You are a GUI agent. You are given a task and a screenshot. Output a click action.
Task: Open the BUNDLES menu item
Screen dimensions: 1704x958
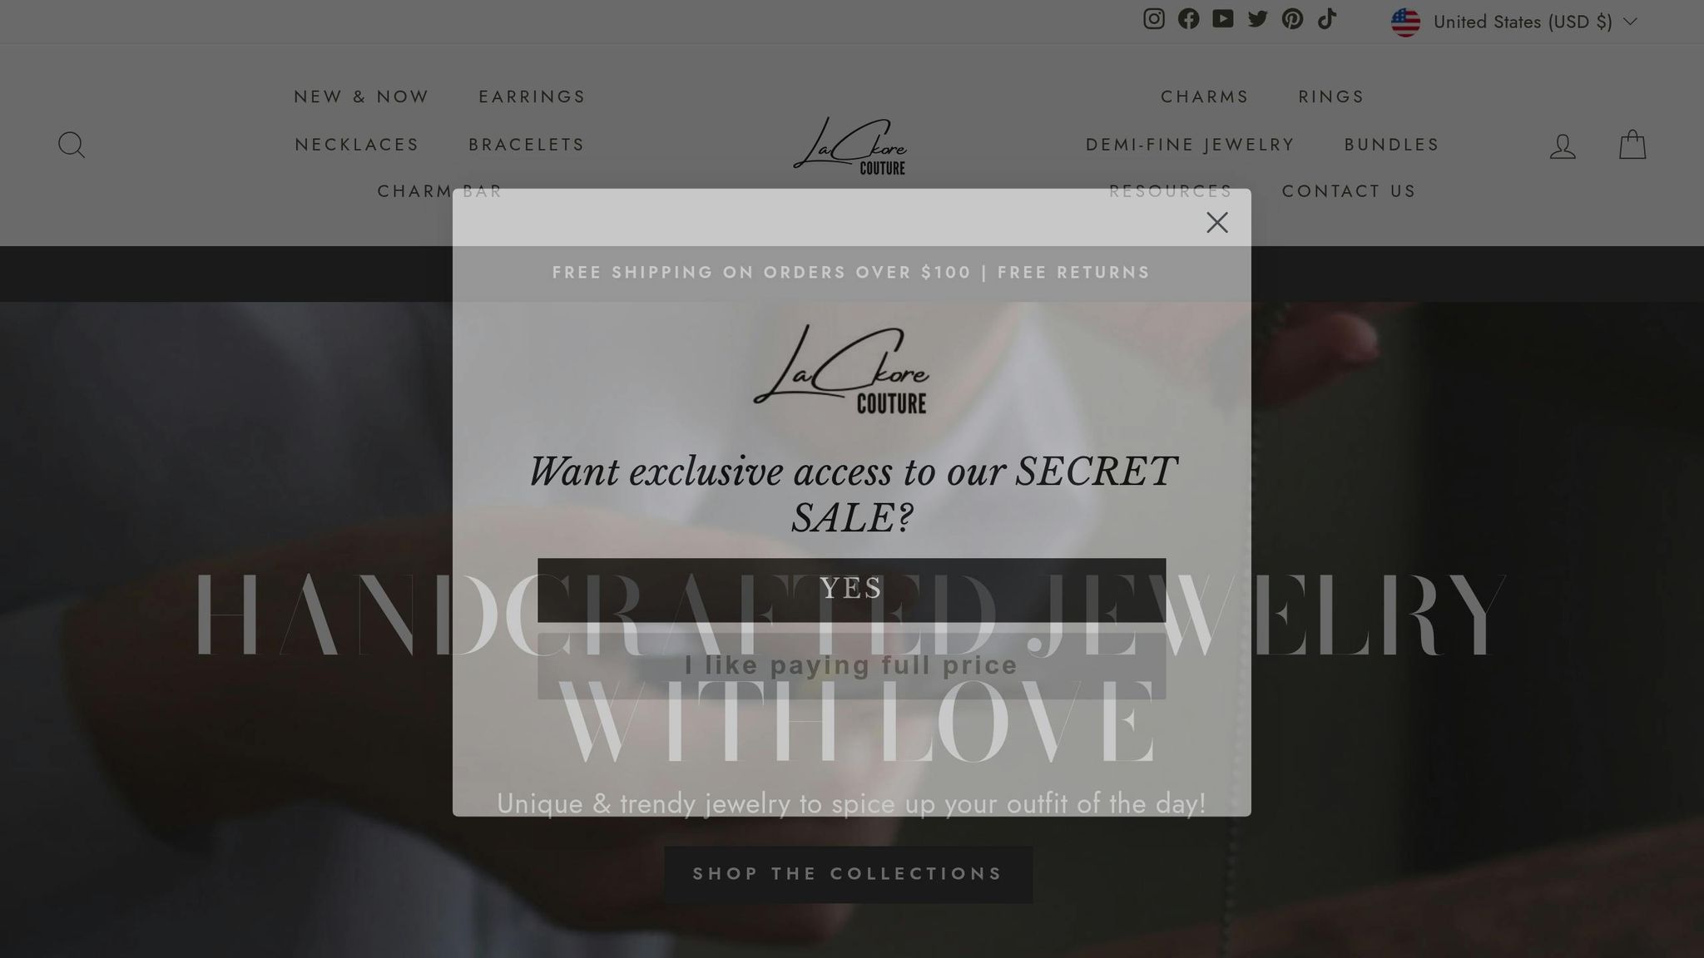click(x=1391, y=145)
